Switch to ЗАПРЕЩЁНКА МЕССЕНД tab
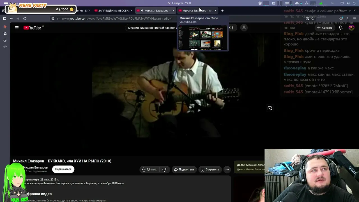Screen dimensions: 359x202 pyautogui.click(x=113, y=11)
